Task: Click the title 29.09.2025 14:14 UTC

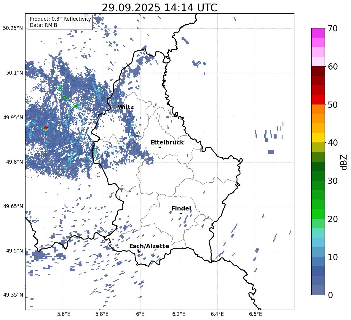Action: coord(159,8)
